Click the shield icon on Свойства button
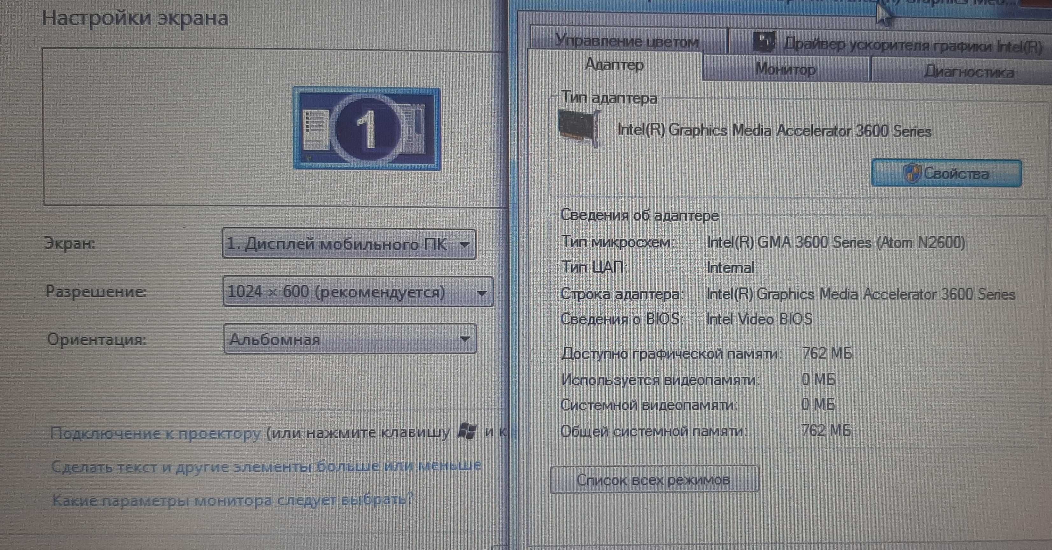This screenshot has width=1052, height=550. pos(912,173)
